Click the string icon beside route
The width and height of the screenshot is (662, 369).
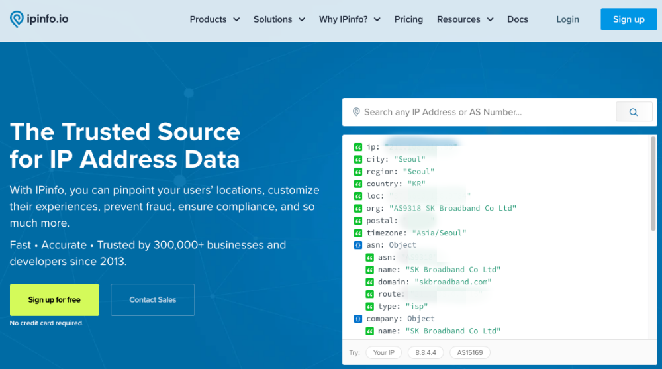tap(370, 294)
